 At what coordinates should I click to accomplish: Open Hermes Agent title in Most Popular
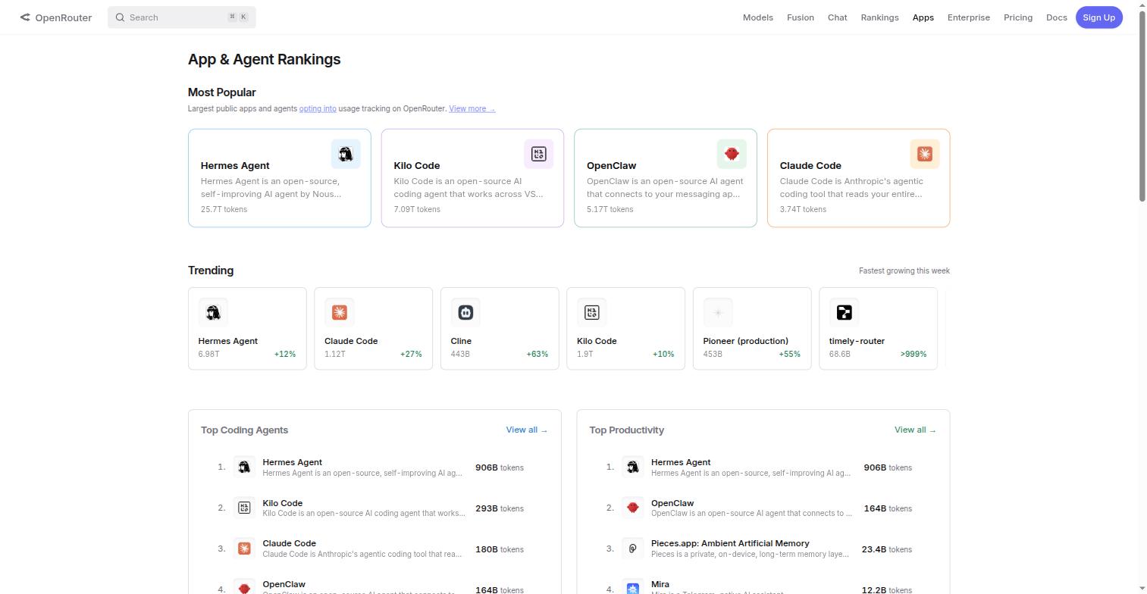[235, 165]
